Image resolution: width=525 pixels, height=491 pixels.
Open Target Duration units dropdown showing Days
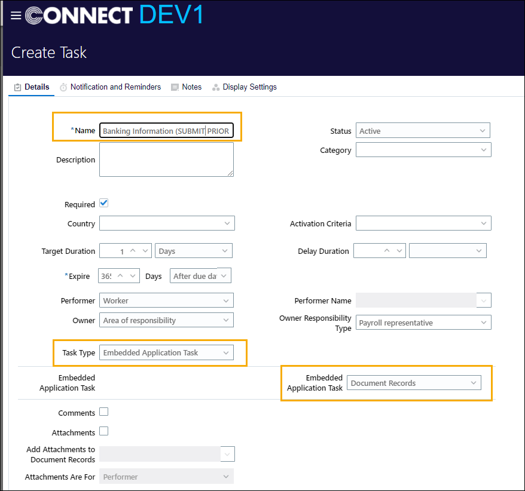pyautogui.click(x=194, y=251)
